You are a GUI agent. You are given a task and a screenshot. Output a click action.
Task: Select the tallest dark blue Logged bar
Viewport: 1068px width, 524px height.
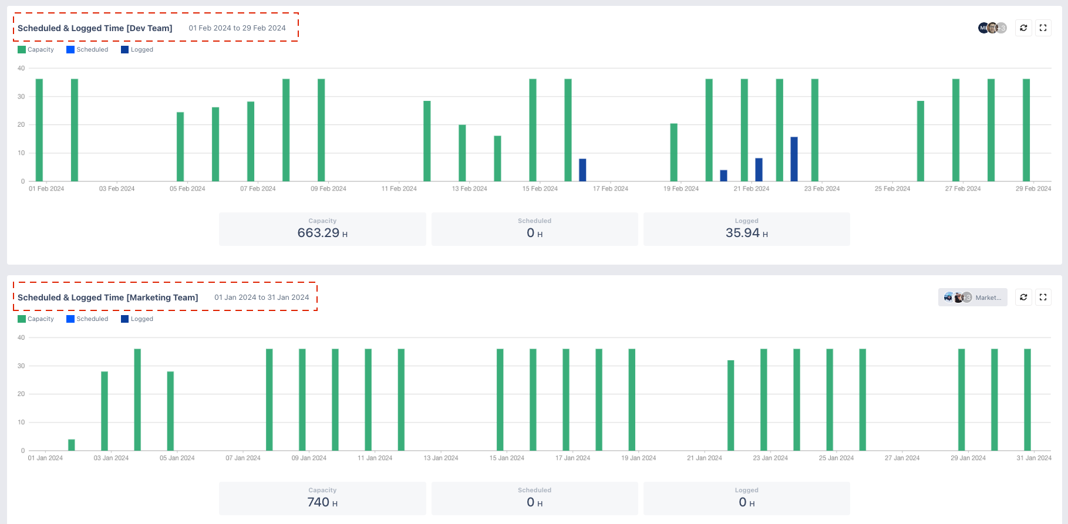point(794,160)
